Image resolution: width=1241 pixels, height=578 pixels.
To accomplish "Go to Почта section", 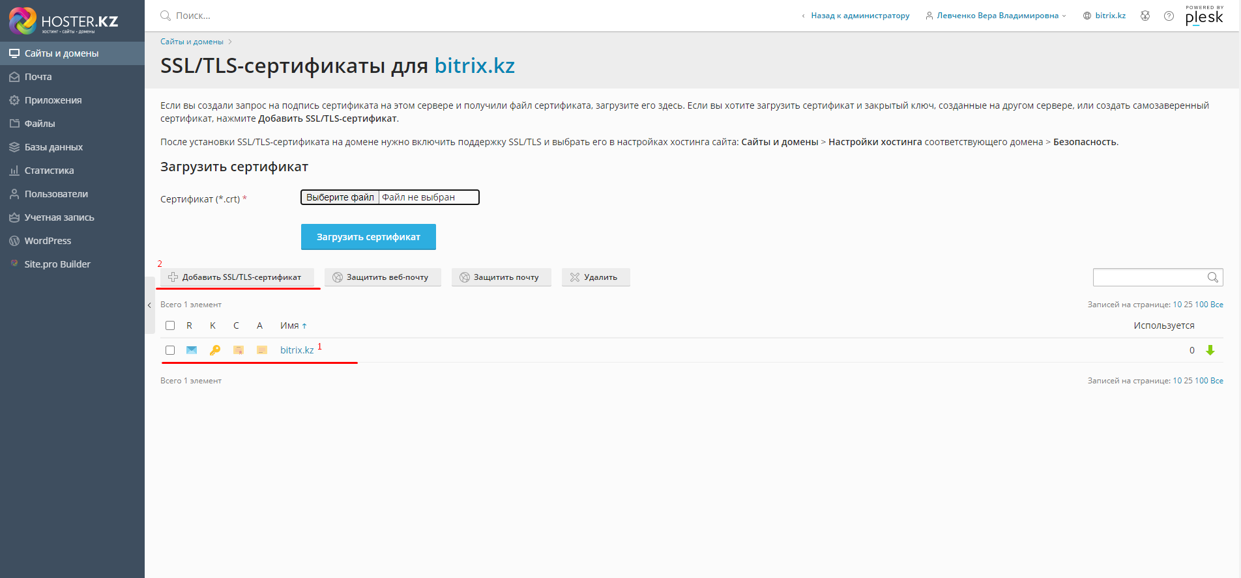I will [72, 77].
